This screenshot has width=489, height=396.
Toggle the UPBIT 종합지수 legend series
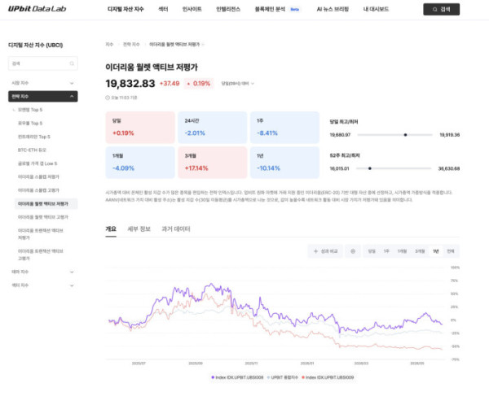click(283, 377)
